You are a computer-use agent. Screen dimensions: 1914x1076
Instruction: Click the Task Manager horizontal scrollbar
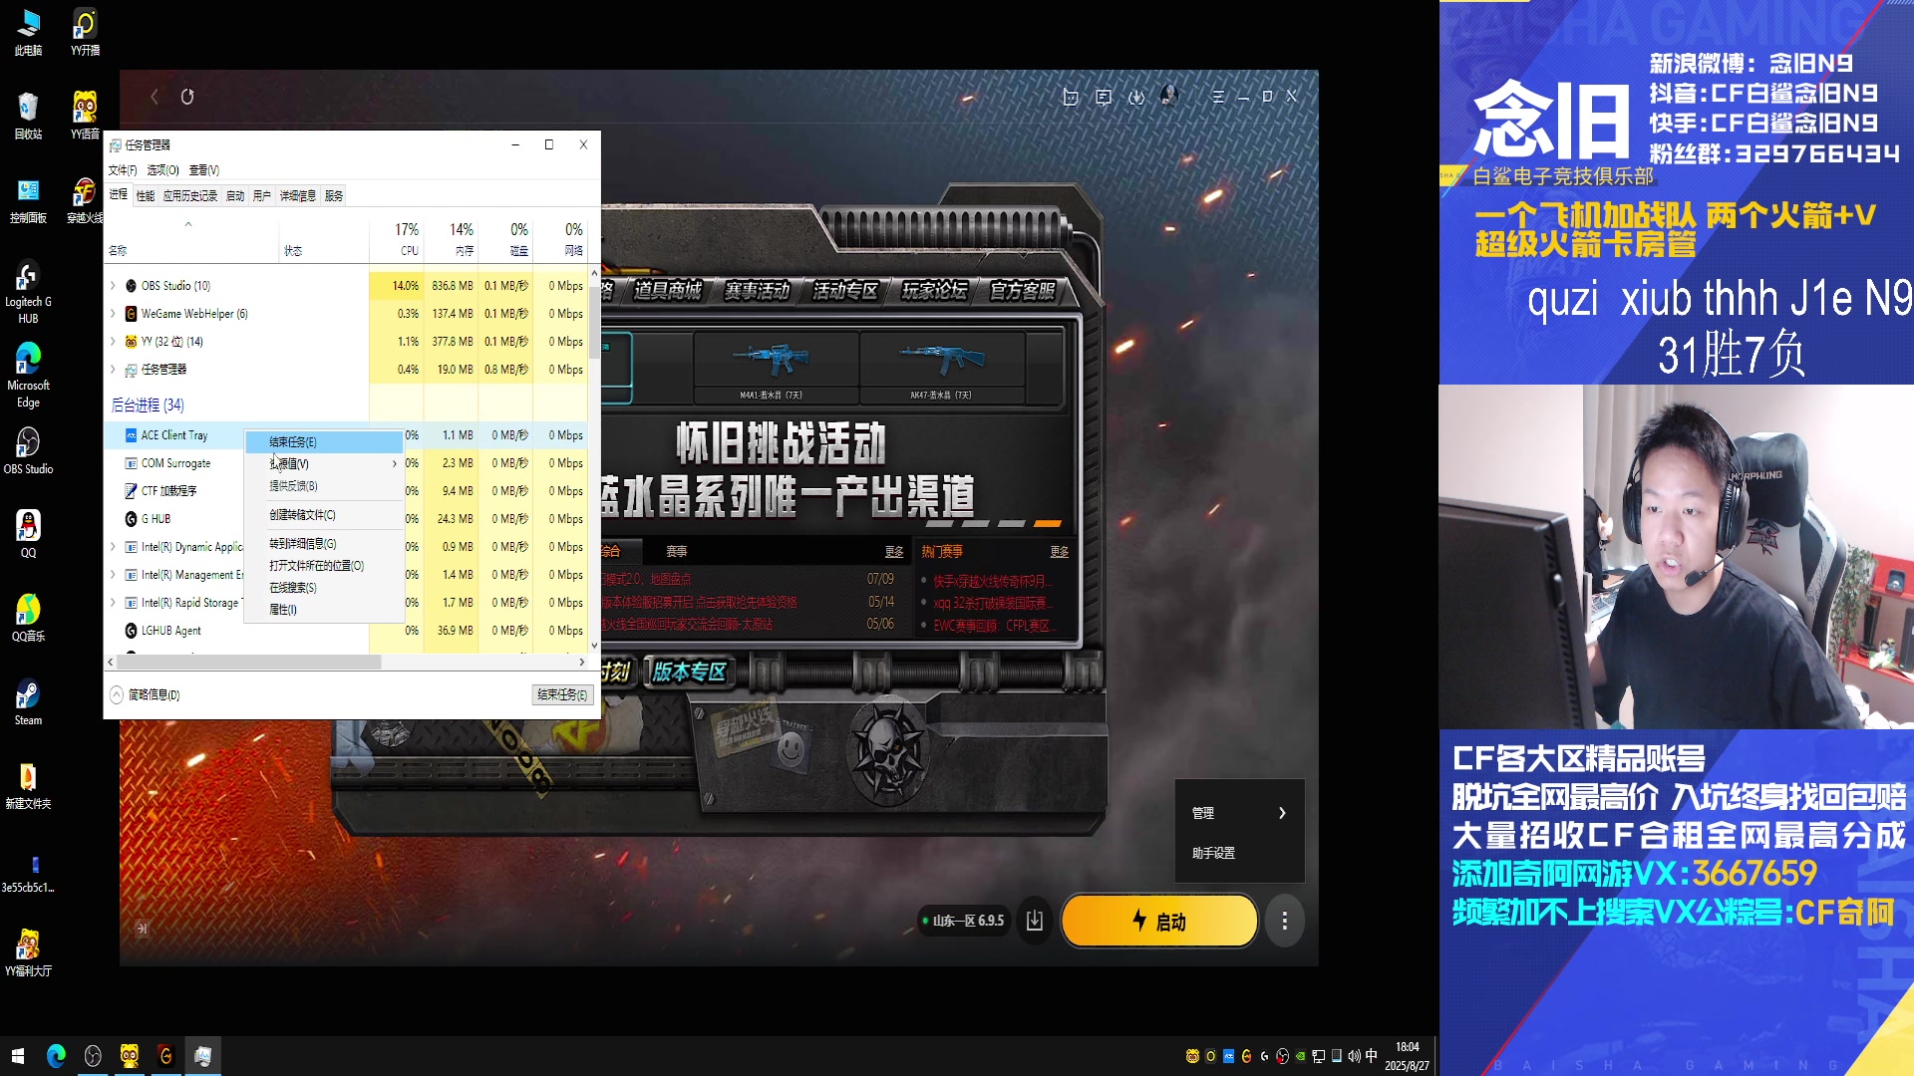(249, 662)
